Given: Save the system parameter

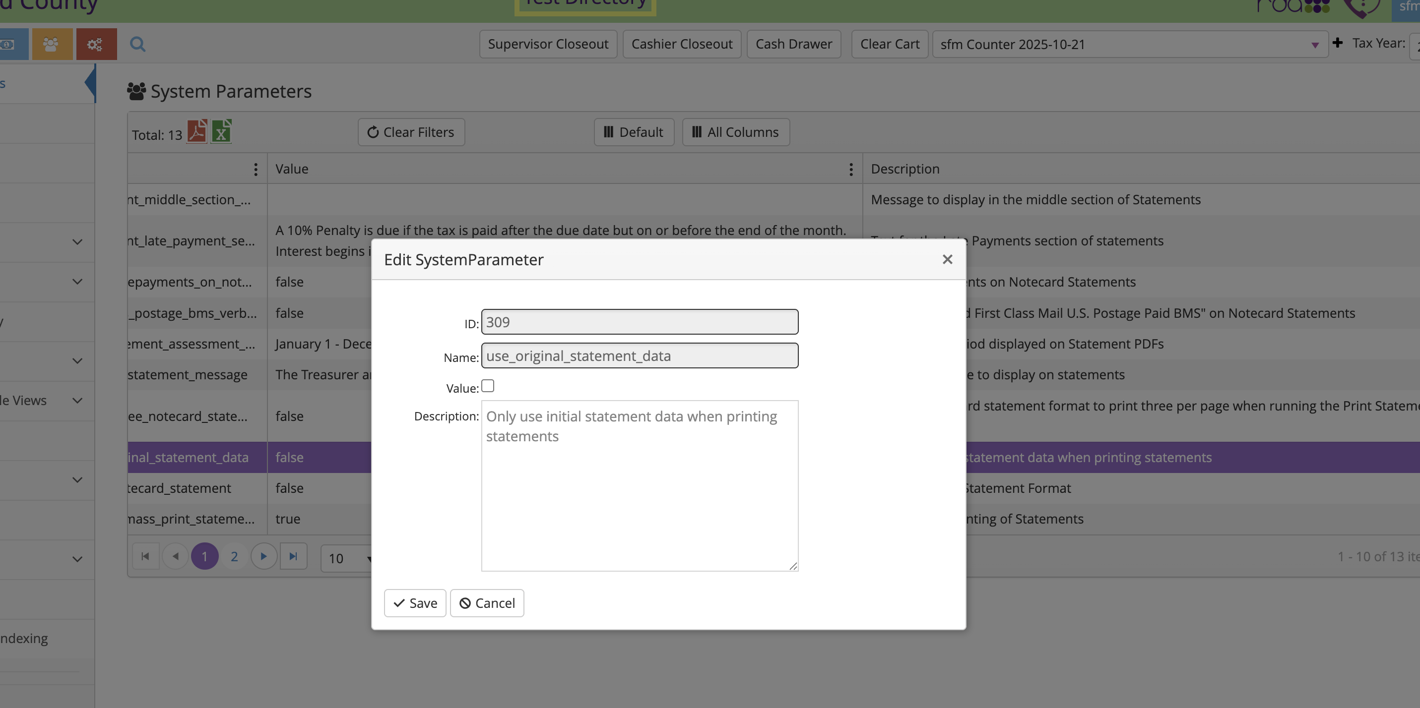Looking at the screenshot, I should click(x=415, y=603).
